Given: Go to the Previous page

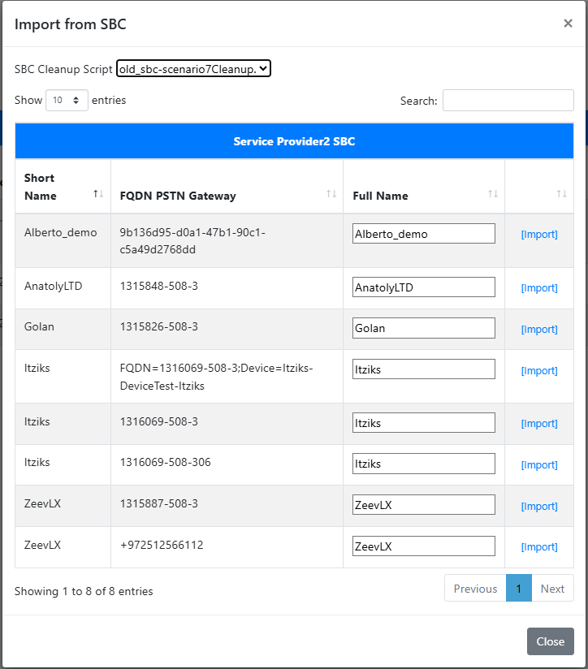Looking at the screenshot, I should [475, 589].
